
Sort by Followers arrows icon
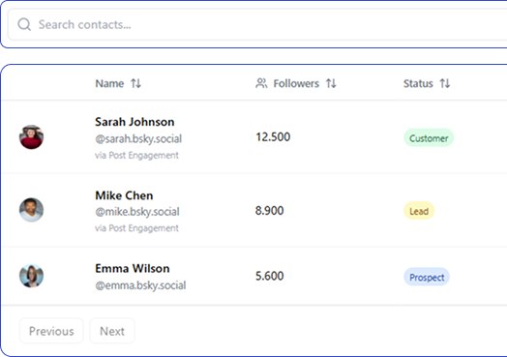331,83
